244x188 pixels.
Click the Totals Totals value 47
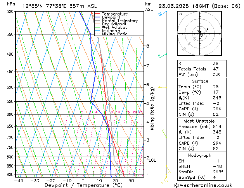[216, 69]
